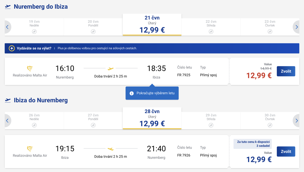Click the no-flight icon under 19 čvn
The image size is (304, 172).
coord(34,31)
